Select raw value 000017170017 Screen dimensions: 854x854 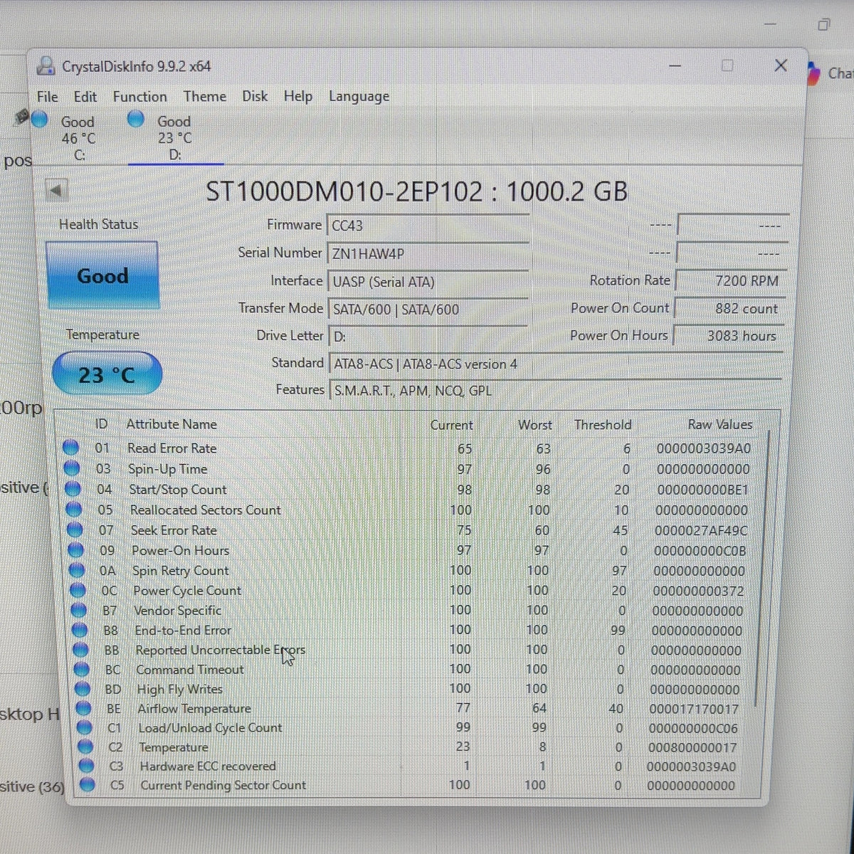click(x=694, y=709)
